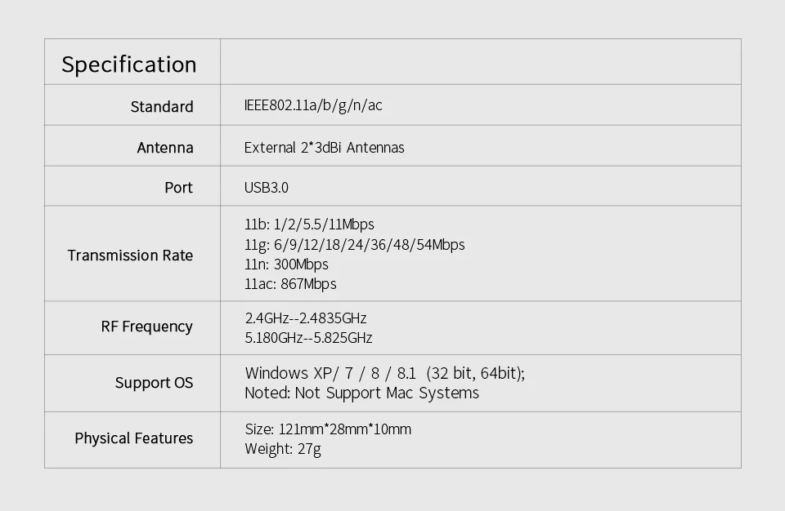Image resolution: width=785 pixels, height=511 pixels.
Task: Click the Standard row label
Action: (x=162, y=107)
